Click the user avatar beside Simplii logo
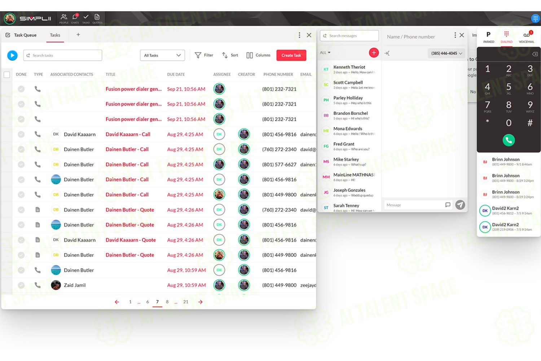Image resolution: width=541 pixels, height=361 pixels. click(10, 18)
